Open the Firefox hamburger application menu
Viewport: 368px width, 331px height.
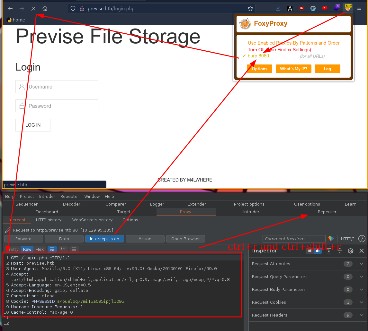click(x=359, y=8)
